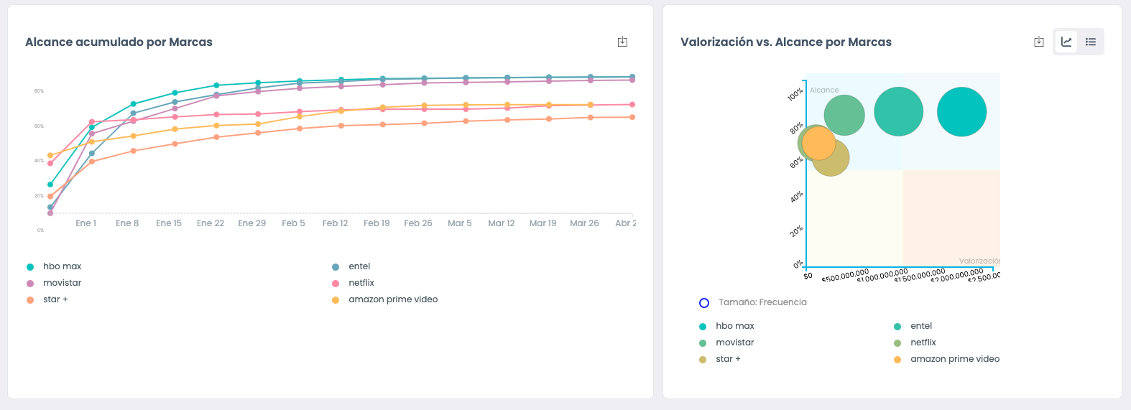Hide movistar line from the line chart legend
This screenshot has height=410, width=1131.
(x=62, y=283)
